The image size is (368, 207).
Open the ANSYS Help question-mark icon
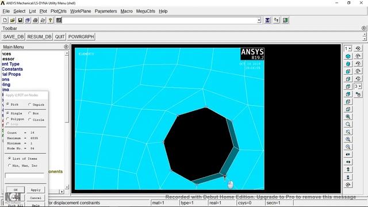tap(50, 21)
